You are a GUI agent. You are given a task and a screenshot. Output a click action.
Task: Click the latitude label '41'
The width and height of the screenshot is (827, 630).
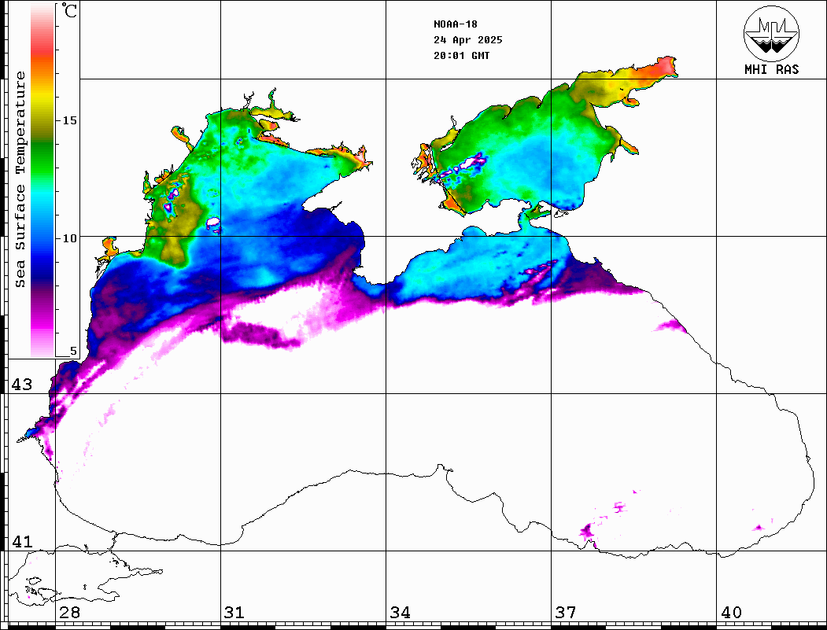[x=22, y=542]
